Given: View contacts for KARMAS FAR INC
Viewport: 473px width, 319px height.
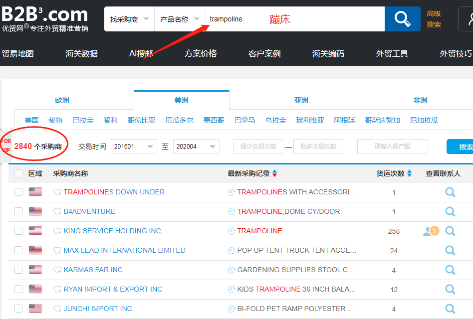Looking at the screenshot, I should (450, 270).
